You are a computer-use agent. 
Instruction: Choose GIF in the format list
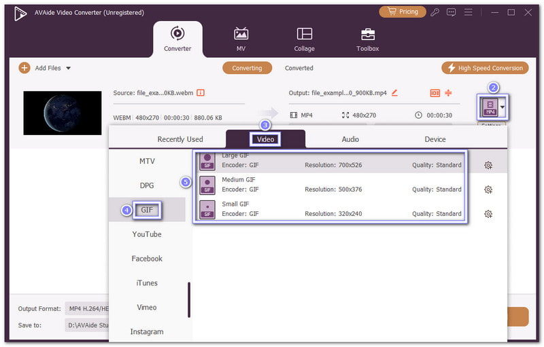coord(147,210)
